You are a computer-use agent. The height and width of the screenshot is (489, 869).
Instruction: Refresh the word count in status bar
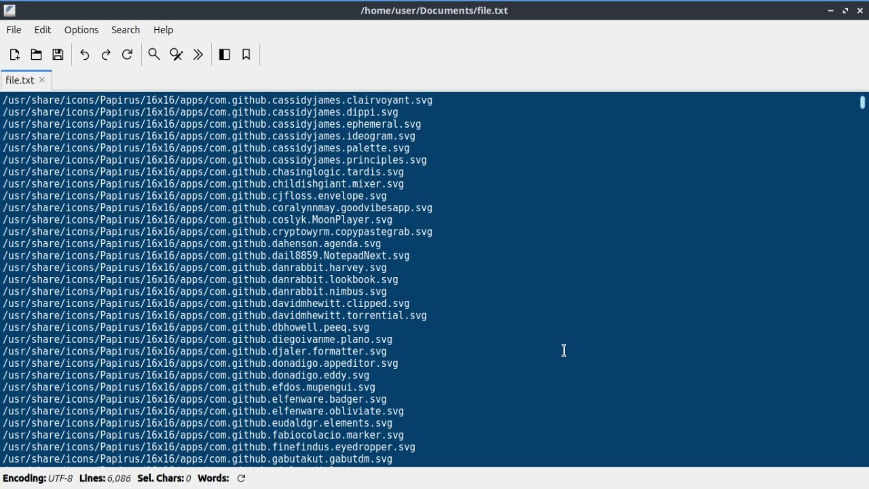(x=241, y=478)
